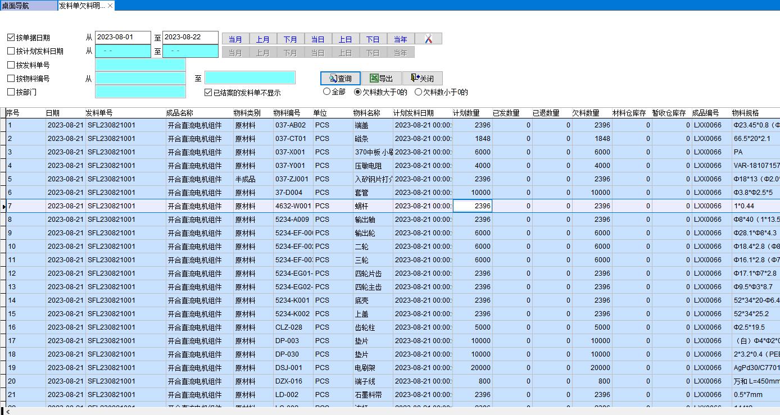Toggle 已结案的发料单不显示 checkbox
The image size is (780, 415).
[x=208, y=93]
